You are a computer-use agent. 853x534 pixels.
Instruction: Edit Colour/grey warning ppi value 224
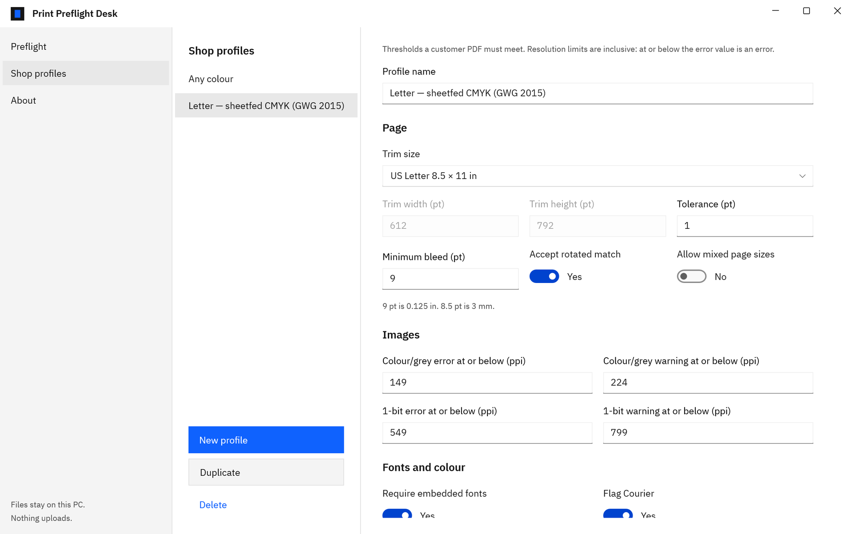tap(708, 383)
